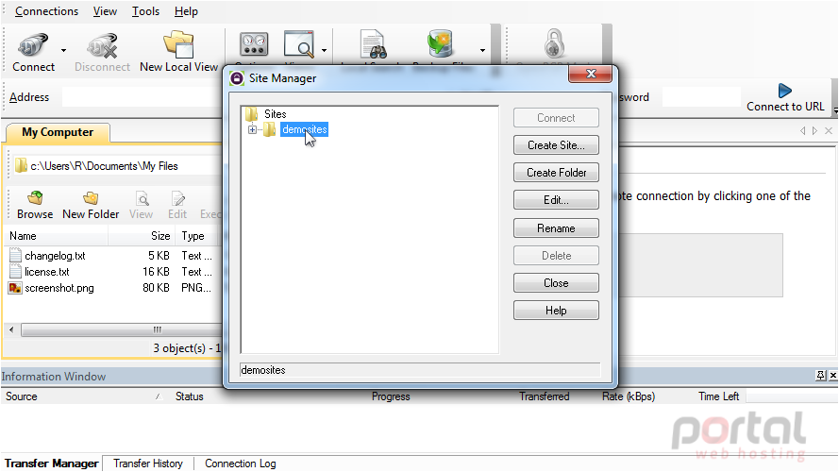Open the Help menu
Viewport: 839px width, 472px height.
point(186,11)
